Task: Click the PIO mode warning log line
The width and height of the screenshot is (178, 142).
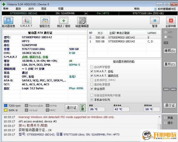Action: (66, 117)
